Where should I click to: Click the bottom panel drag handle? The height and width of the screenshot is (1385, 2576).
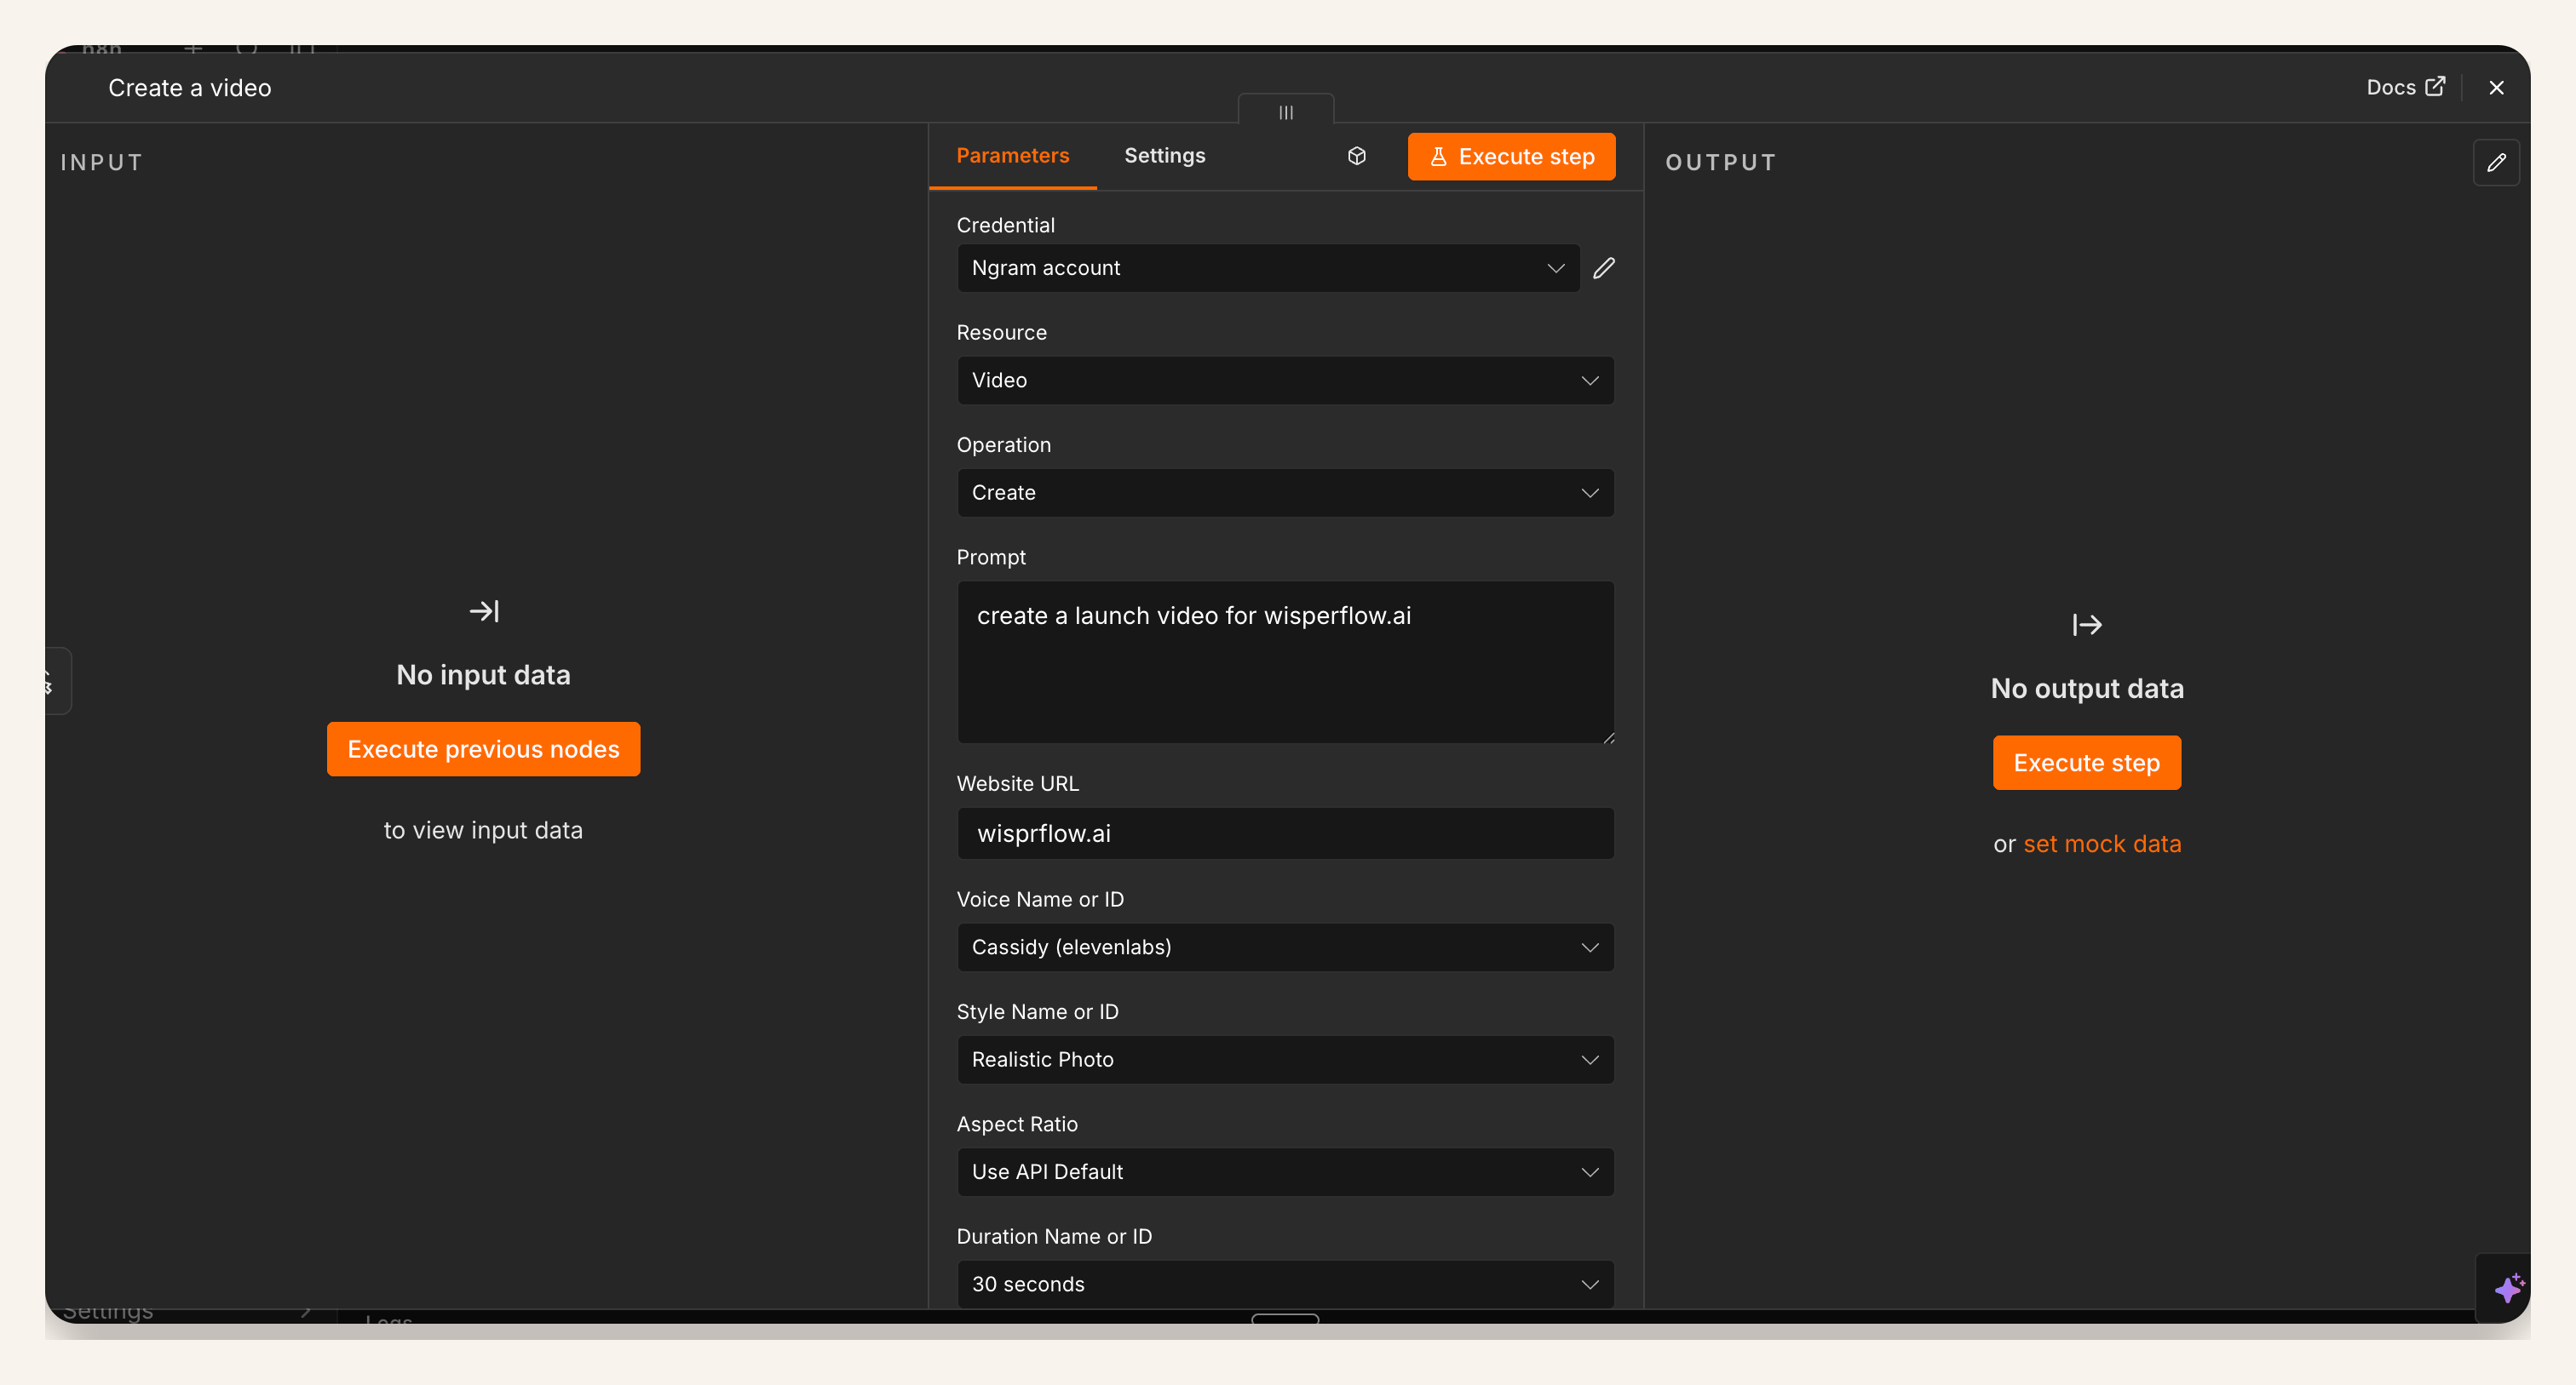(1285, 1319)
